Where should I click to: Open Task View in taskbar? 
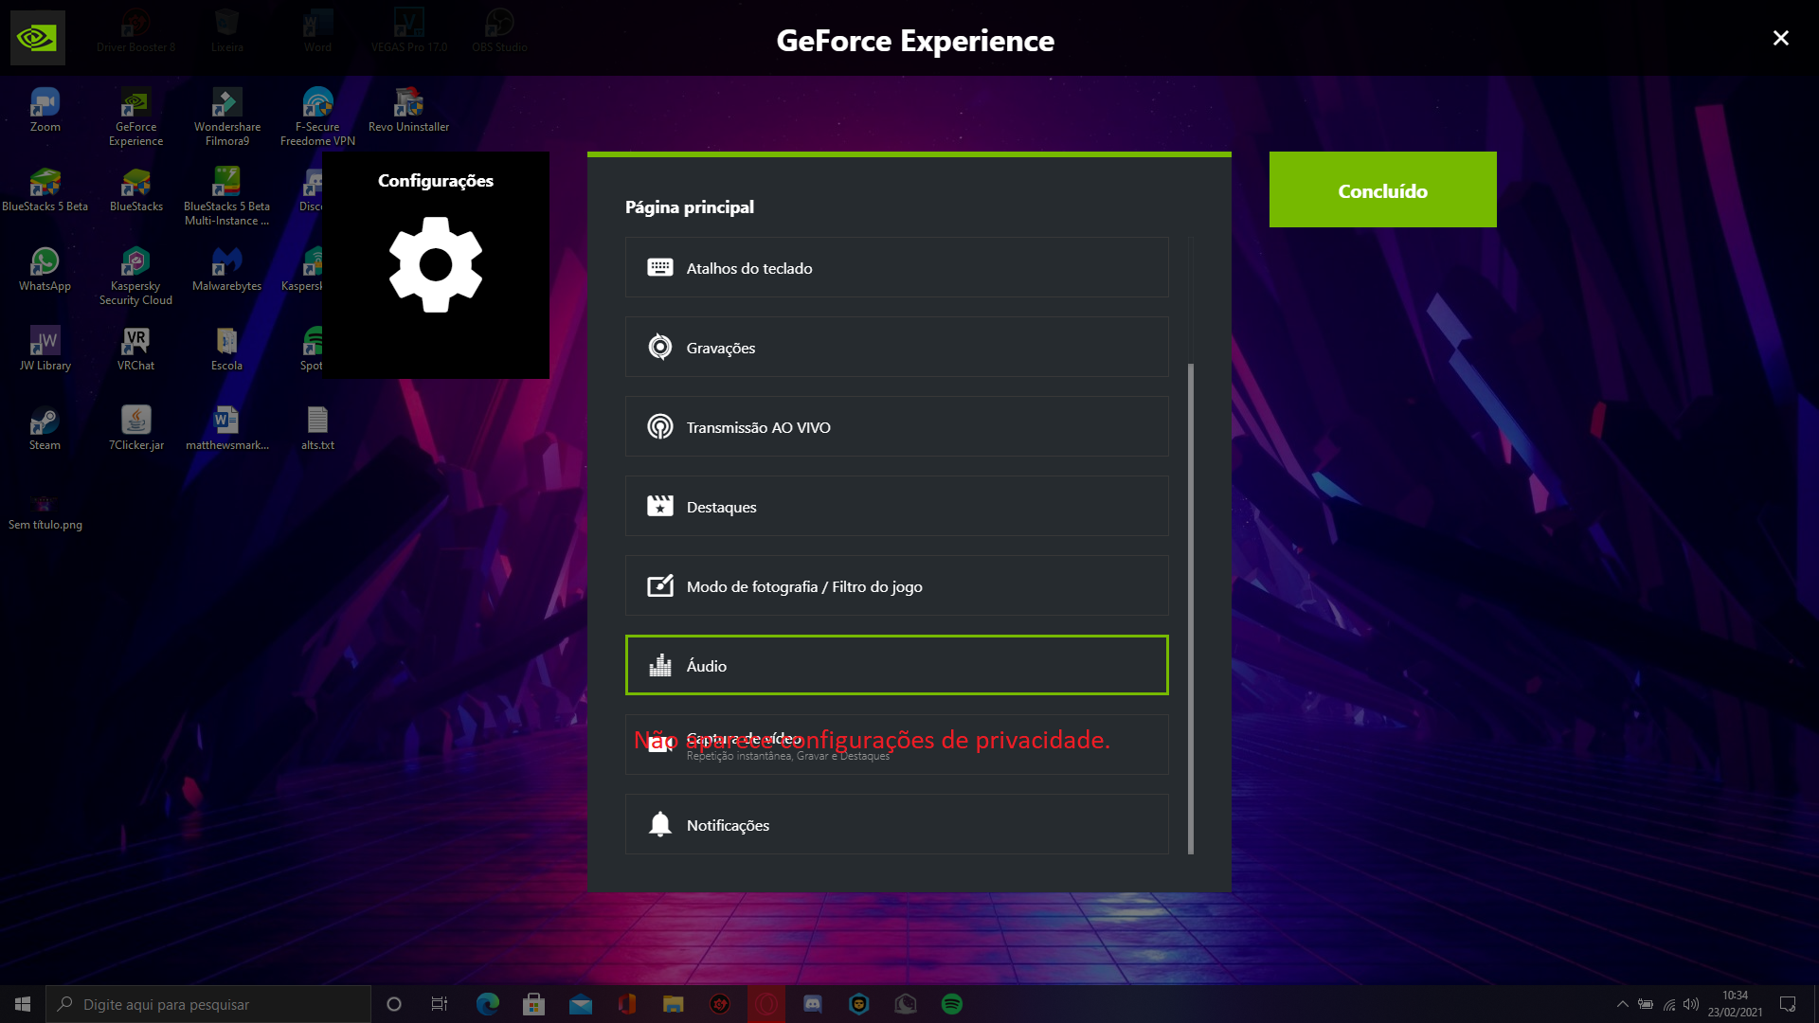[440, 1004]
